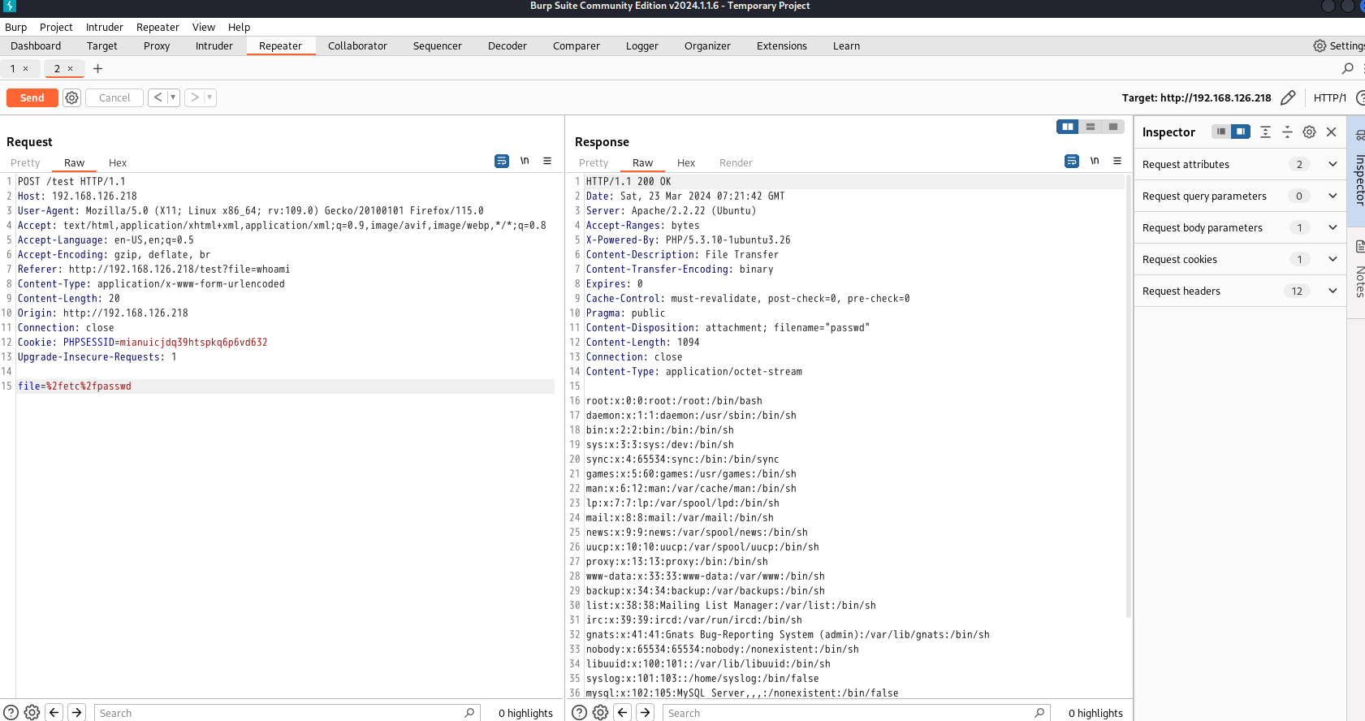Select top-bottom request/response layout

point(1091,127)
